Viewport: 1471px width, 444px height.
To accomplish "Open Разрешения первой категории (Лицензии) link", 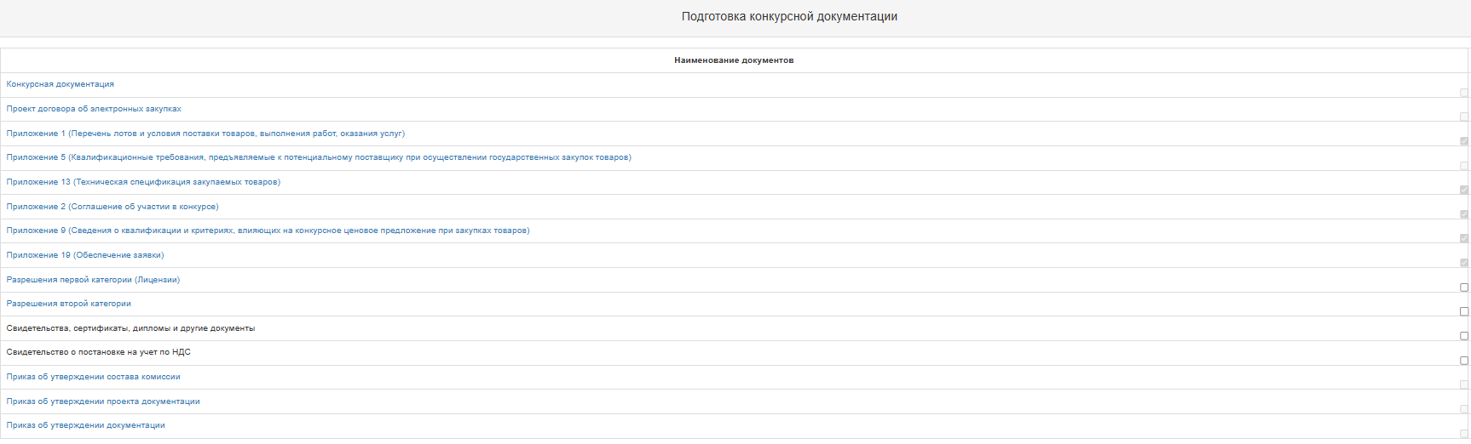I will pos(93,280).
